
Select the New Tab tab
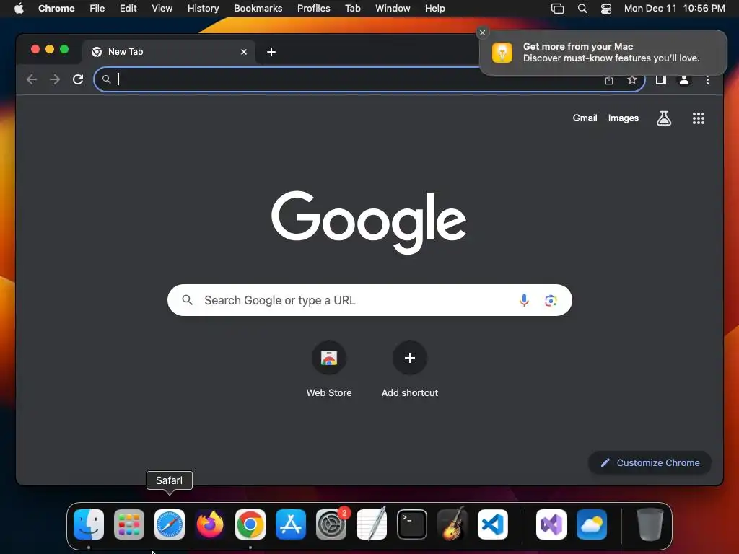[169, 52]
